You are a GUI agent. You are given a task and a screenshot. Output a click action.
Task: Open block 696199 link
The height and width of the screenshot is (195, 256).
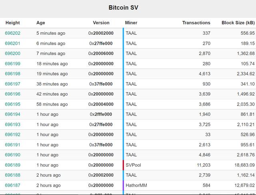pos(12,64)
